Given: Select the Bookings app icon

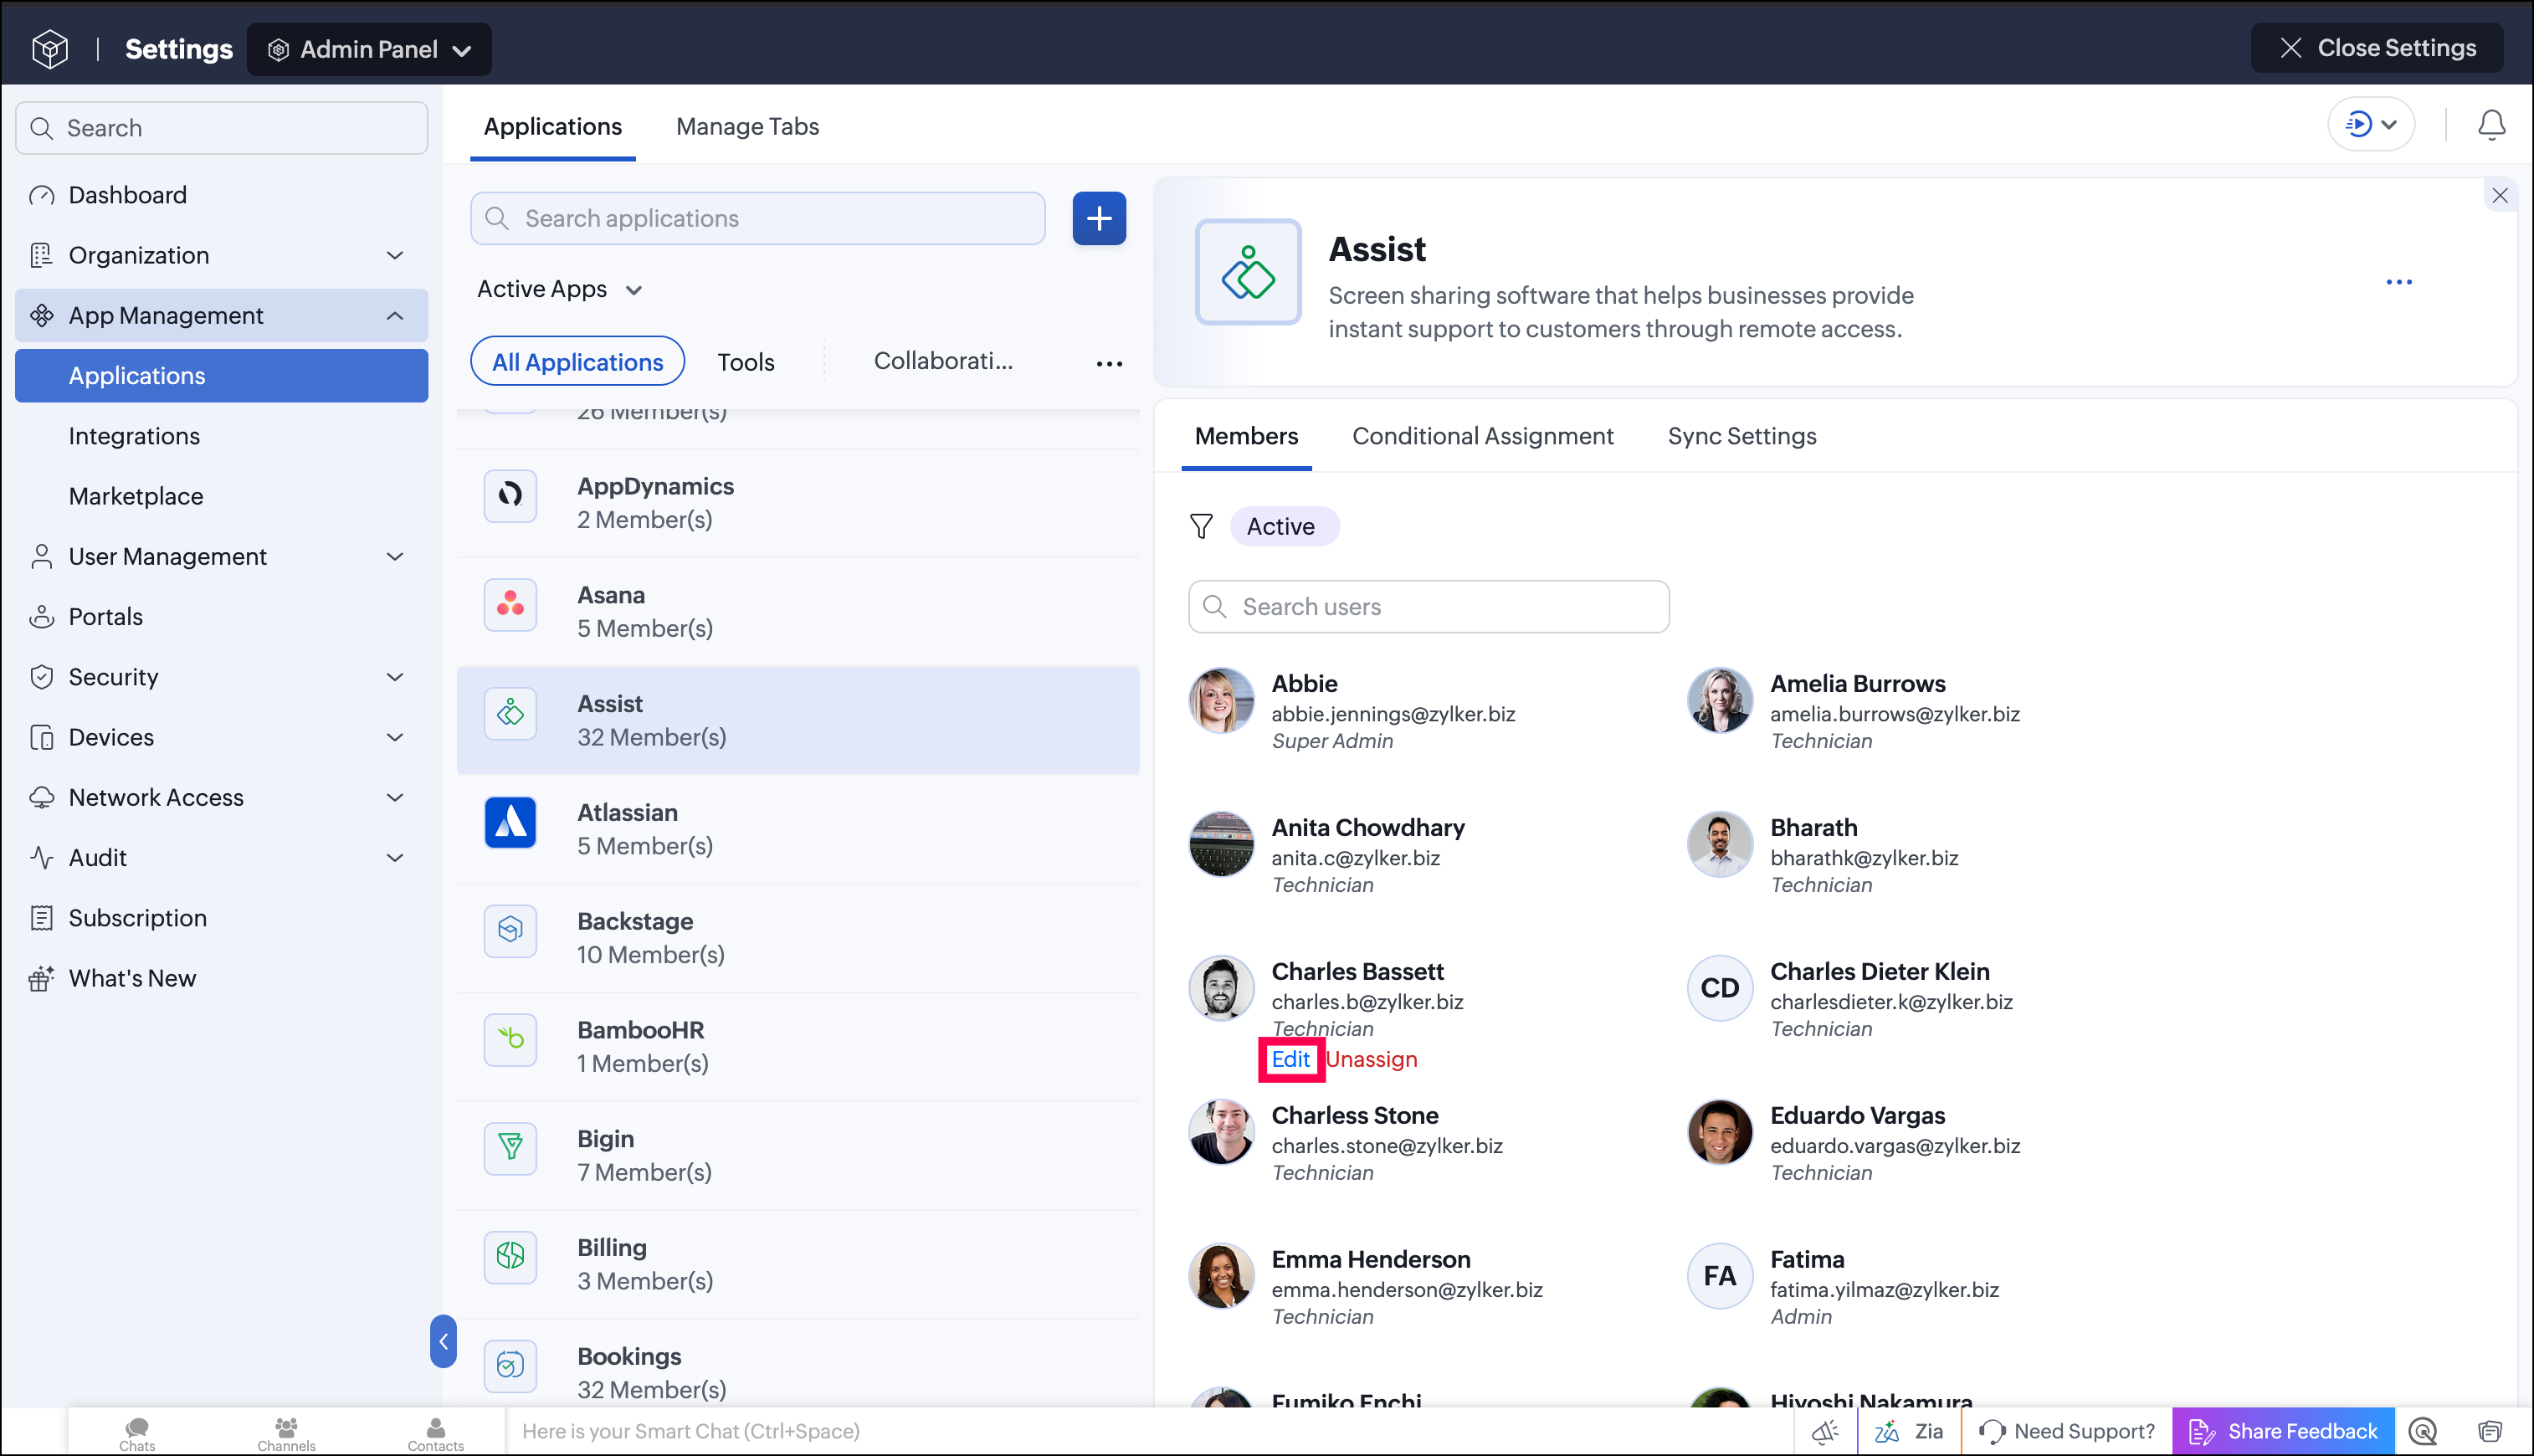Looking at the screenshot, I should (x=510, y=1365).
